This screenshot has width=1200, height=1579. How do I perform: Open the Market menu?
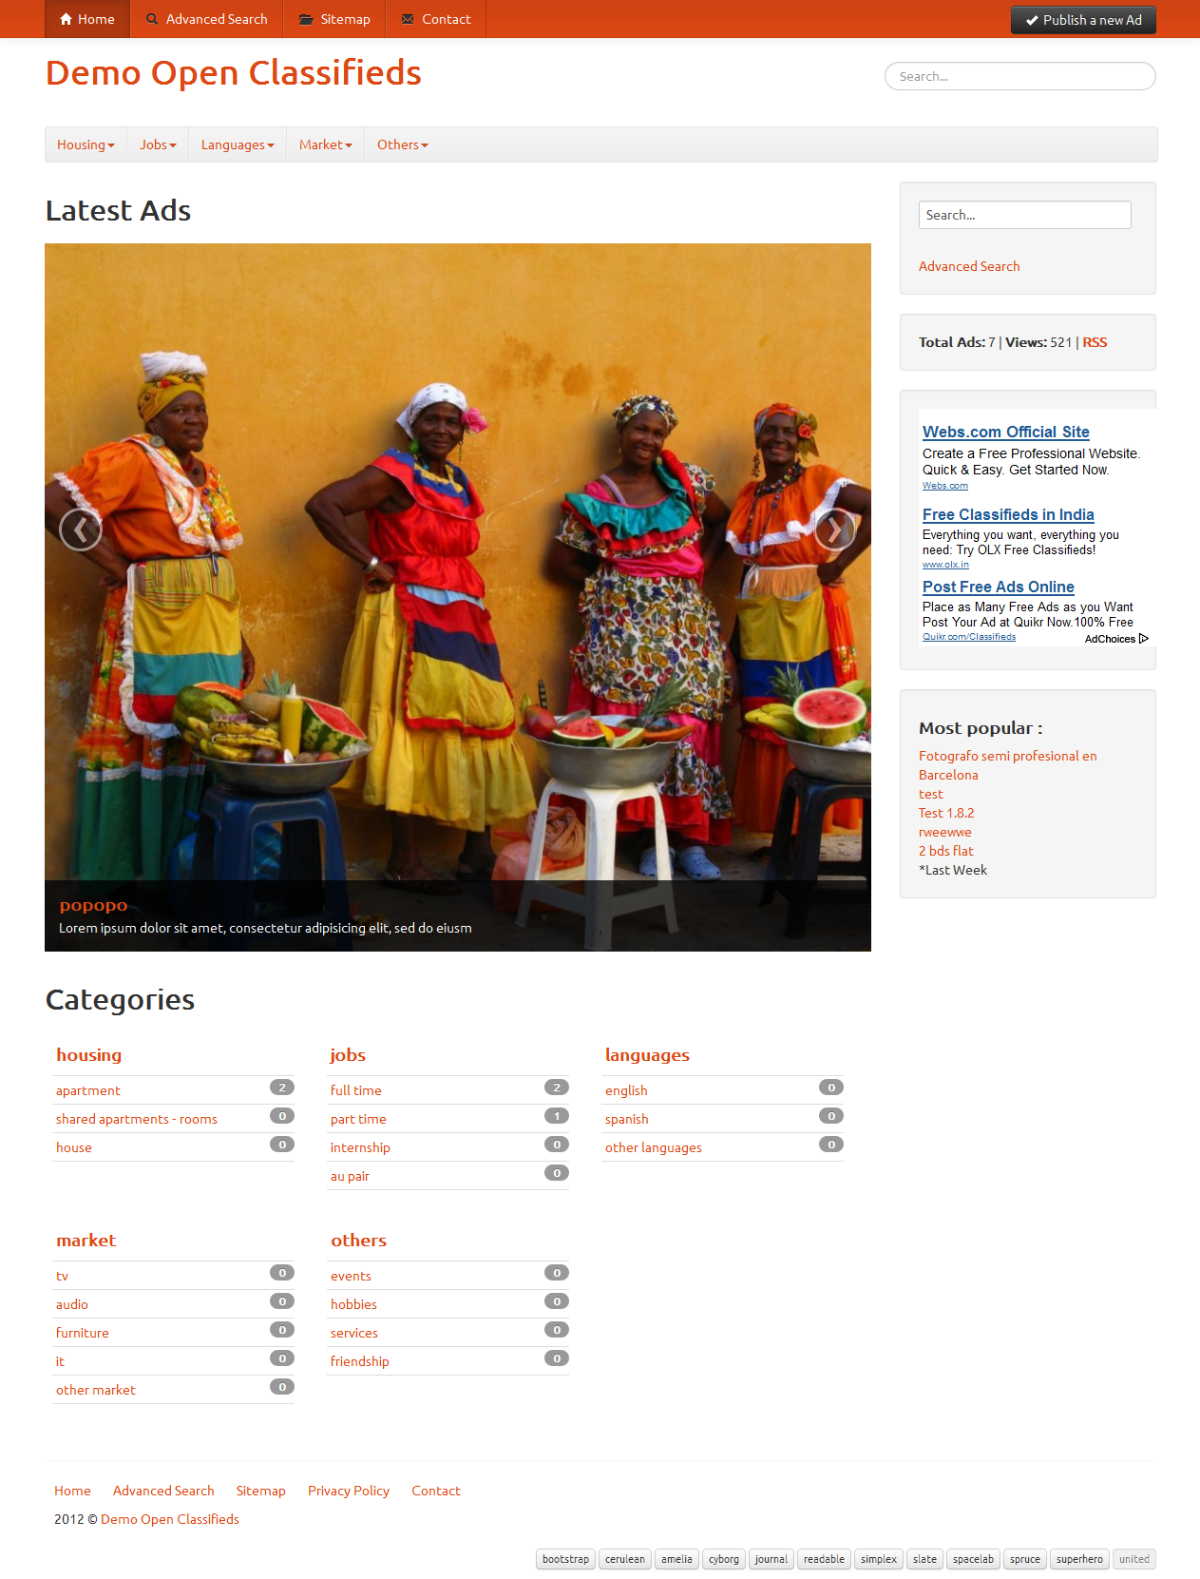tap(325, 144)
